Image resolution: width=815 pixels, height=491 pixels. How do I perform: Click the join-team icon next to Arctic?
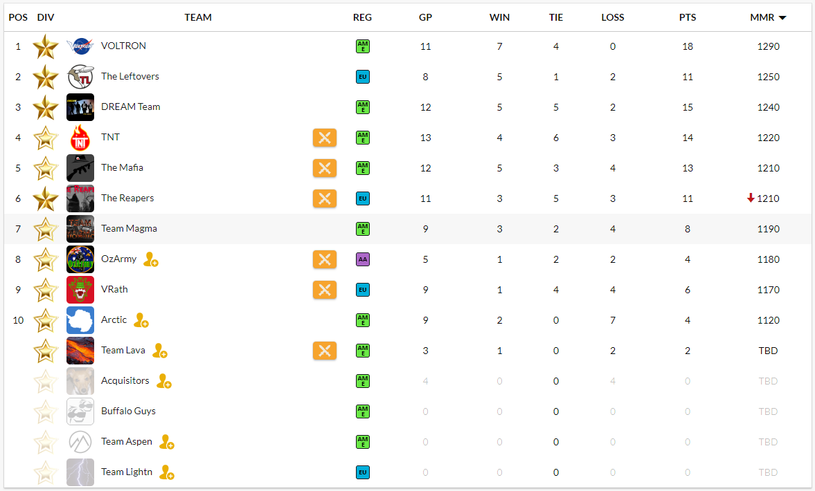[141, 320]
